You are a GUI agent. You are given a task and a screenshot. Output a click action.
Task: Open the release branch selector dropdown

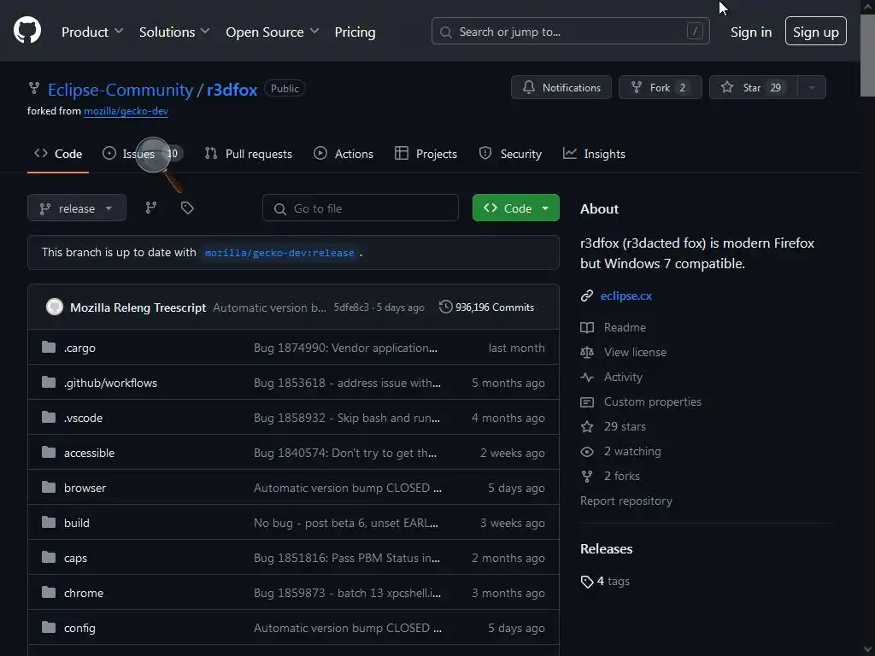76,208
